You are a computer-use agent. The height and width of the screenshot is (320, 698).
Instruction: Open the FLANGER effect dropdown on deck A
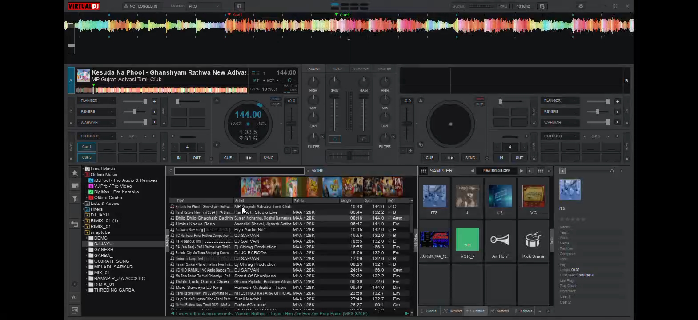click(x=97, y=101)
